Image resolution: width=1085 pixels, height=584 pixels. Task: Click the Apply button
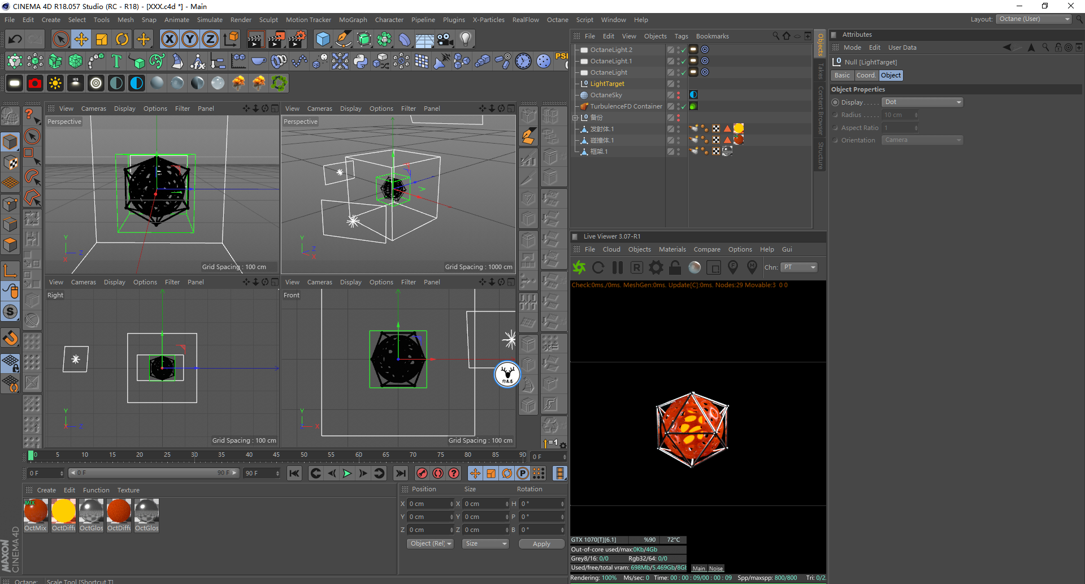click(541, 544)
